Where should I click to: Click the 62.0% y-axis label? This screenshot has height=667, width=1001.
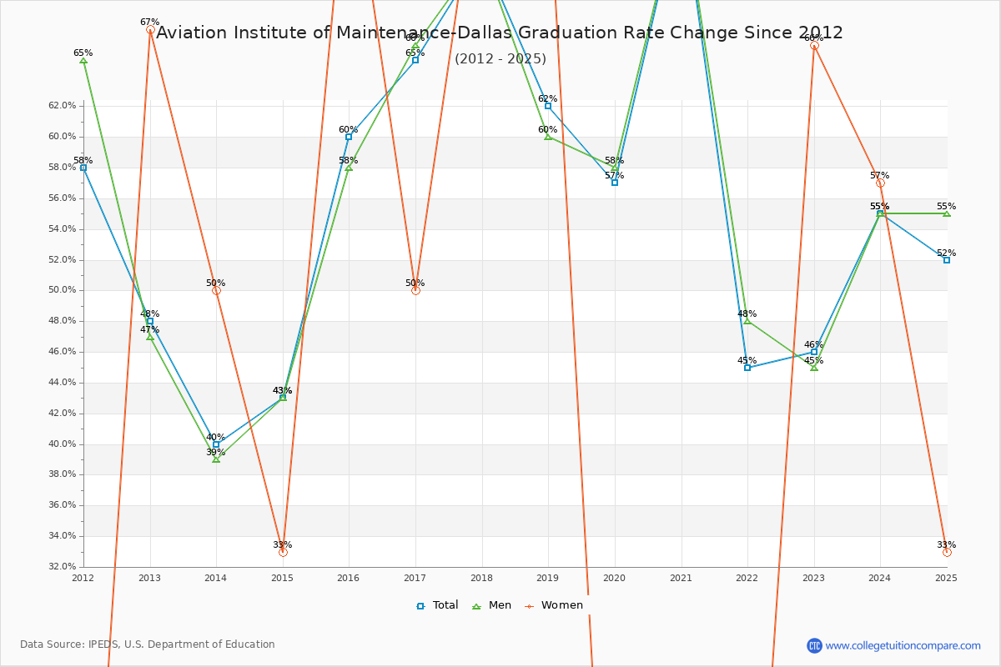(x=63, y=106)
